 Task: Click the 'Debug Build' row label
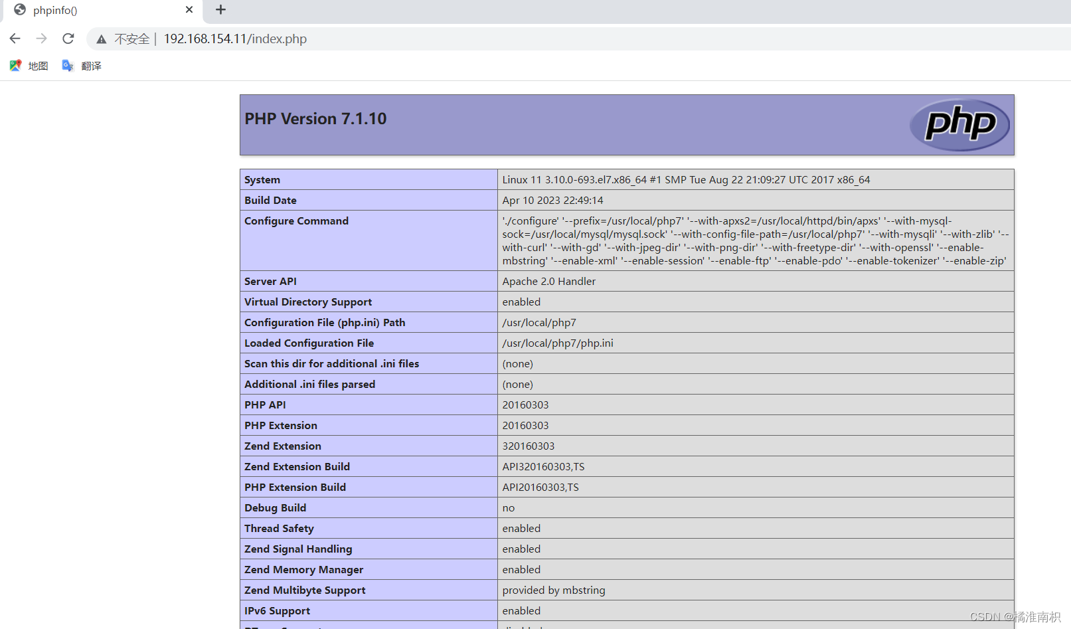(x=275, y=508)
